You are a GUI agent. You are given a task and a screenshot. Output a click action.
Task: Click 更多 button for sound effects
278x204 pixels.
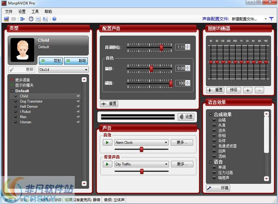coord(182,142)
